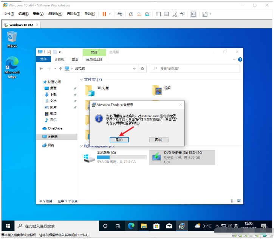Collapse the 文件夹 (7) group
This screenshot has width=274, height=239.
[81, 80]
